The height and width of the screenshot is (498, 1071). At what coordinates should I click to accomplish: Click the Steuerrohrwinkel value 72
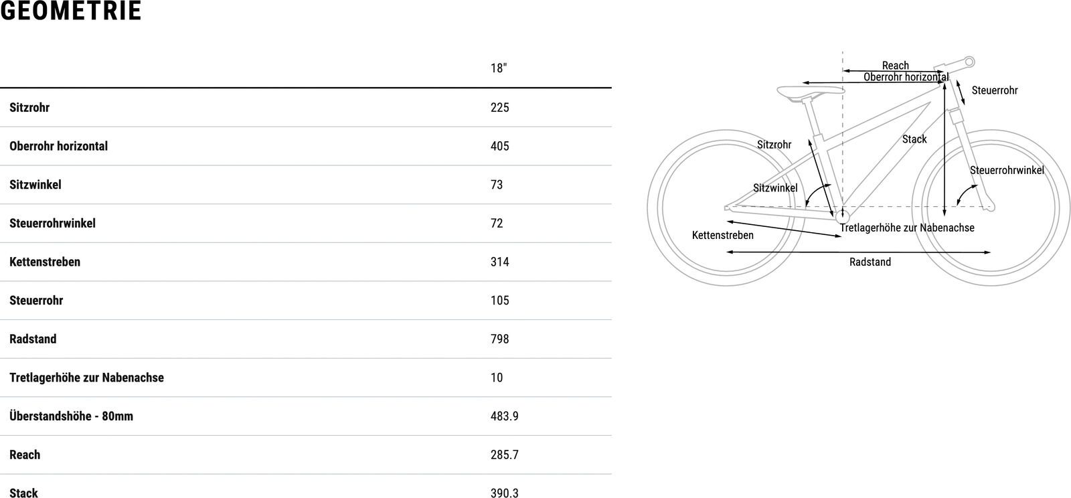coord(497,224)
